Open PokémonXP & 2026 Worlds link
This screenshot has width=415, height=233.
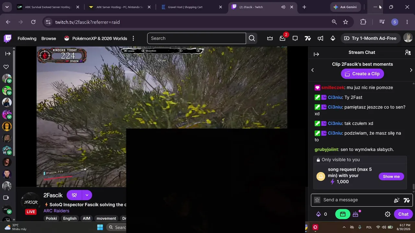(95, 39)
